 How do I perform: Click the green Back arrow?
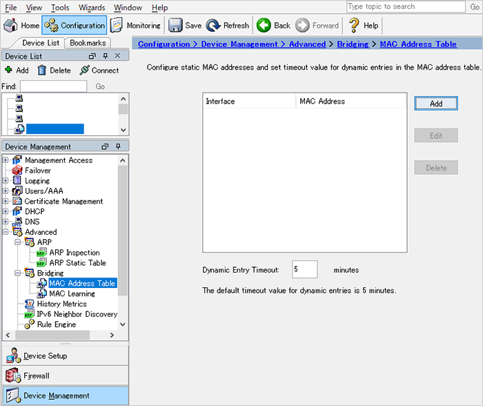coord(264,26)
